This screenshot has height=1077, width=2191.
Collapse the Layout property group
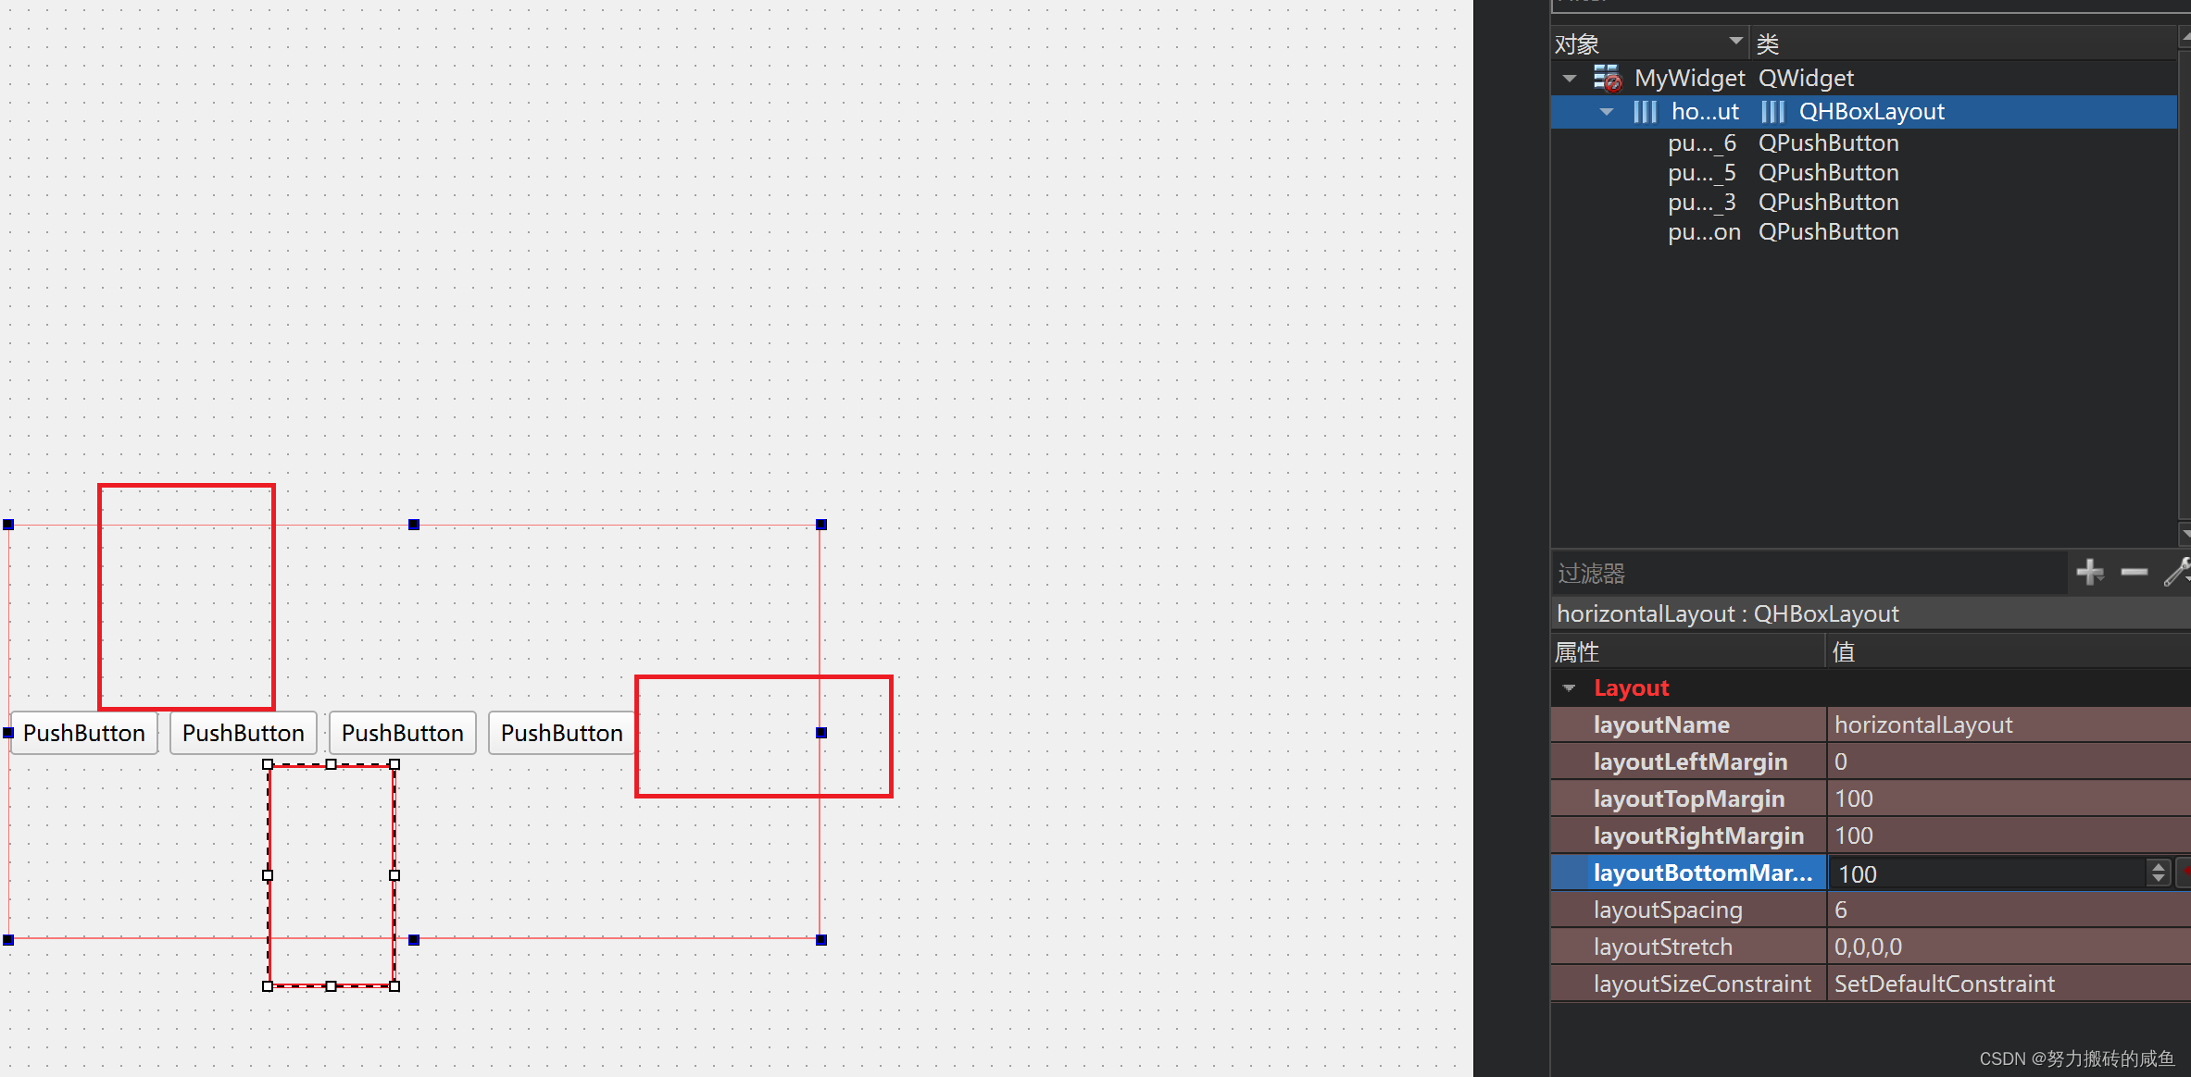click(x=1569, y=688)
